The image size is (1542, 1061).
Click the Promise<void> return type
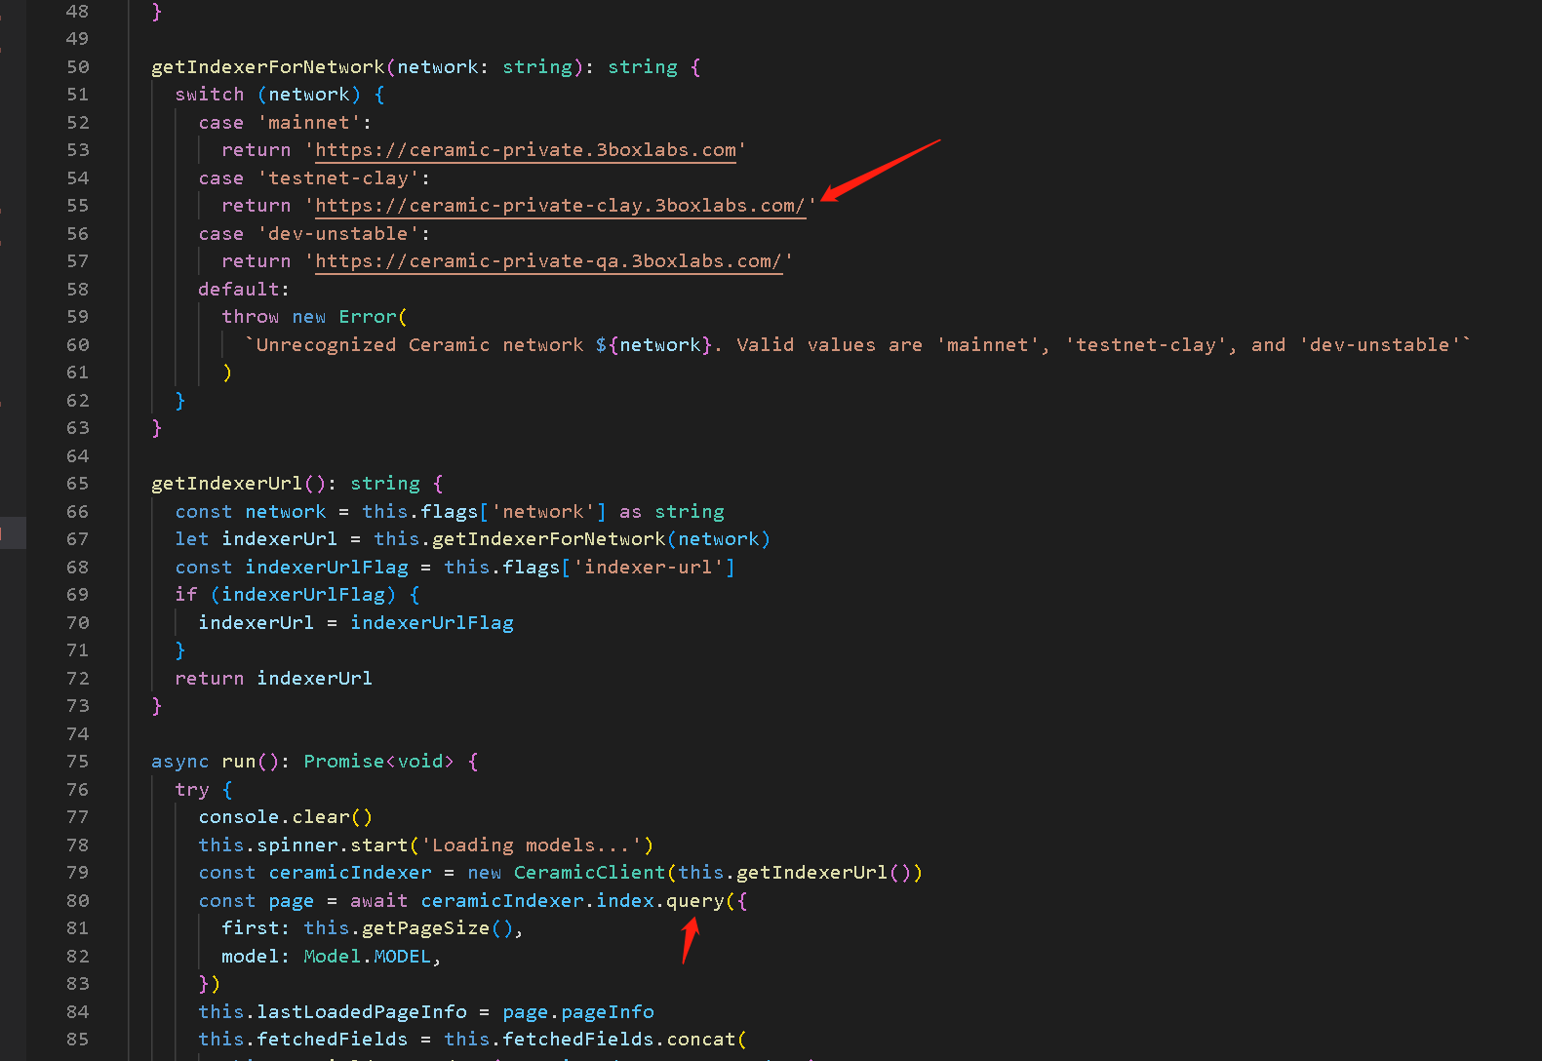pos(379,762)
